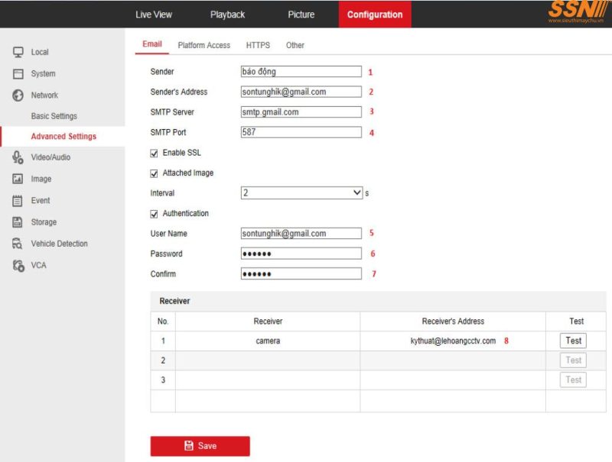Select Vehicle Detection icon
Viewport: 612px width, 462px height.
click(x=18, y=244)
